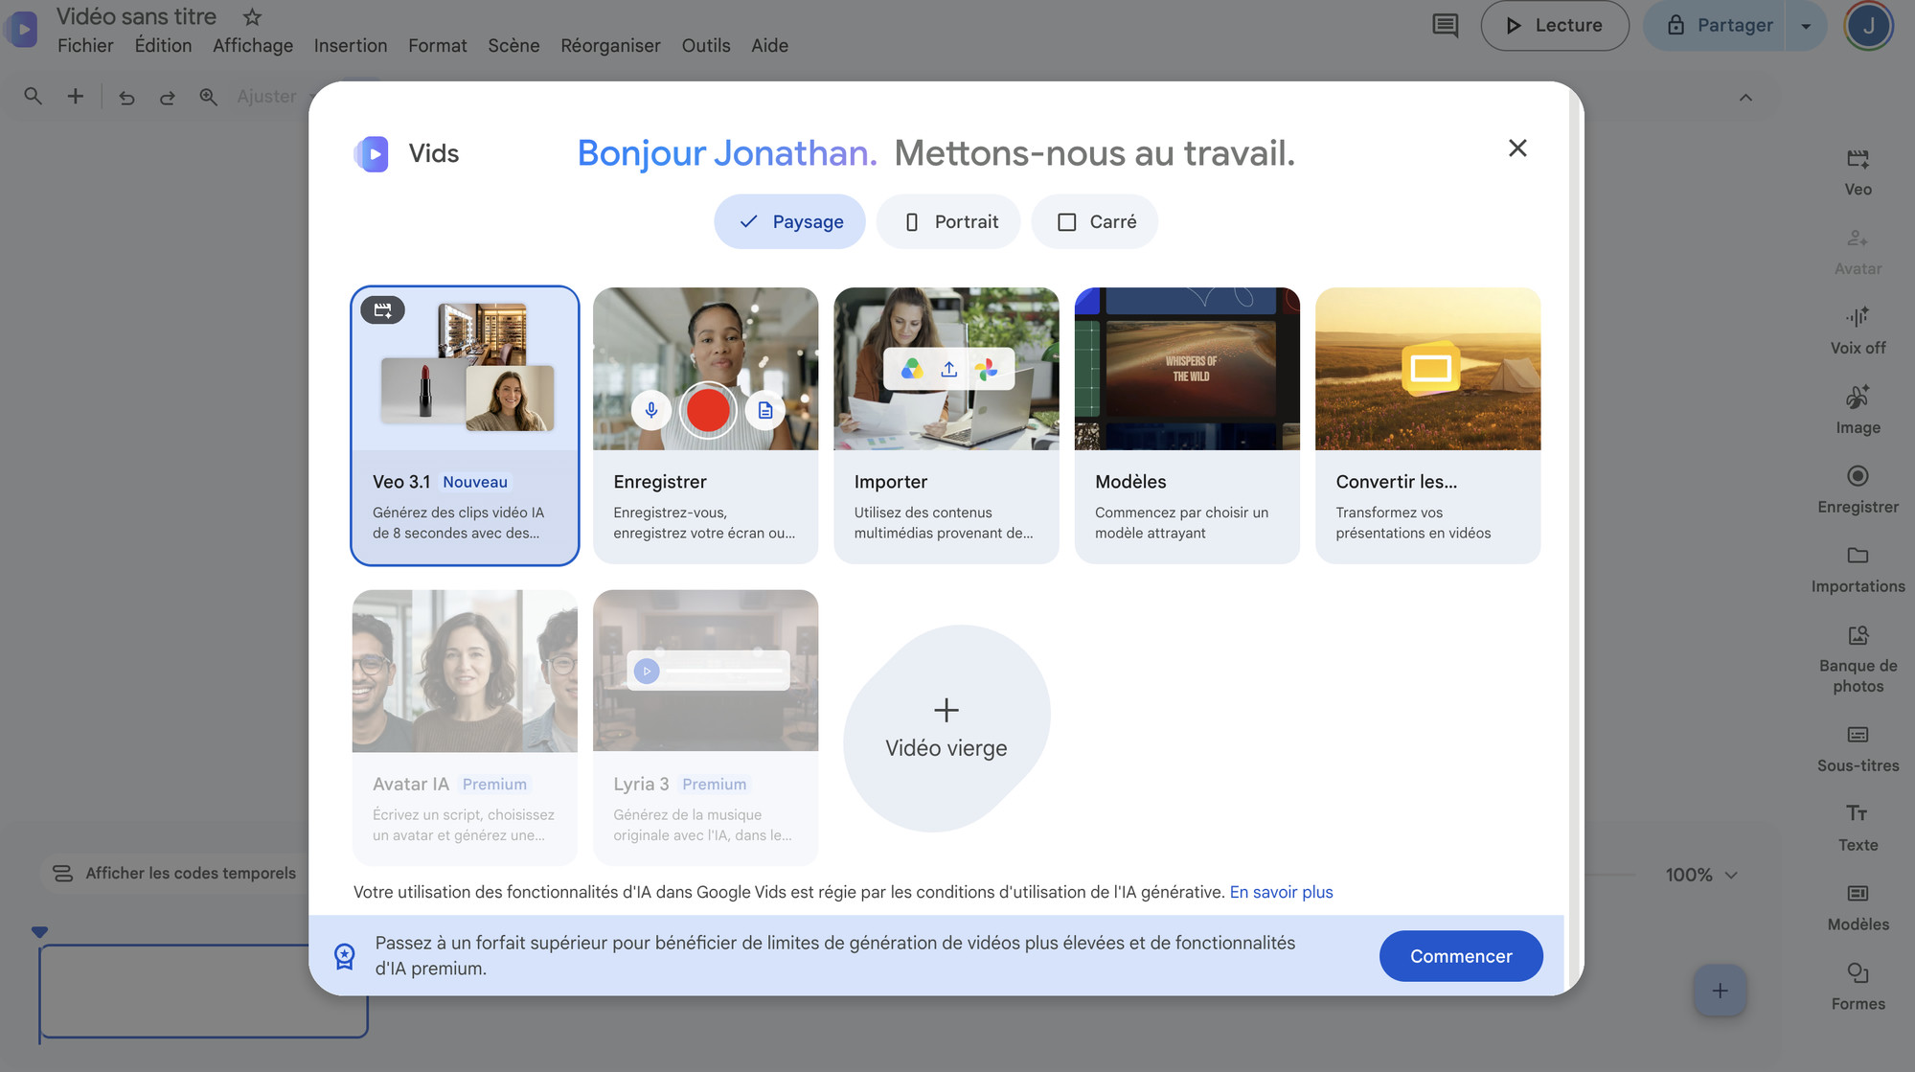The width and height of the screenshot is (1915, 1072).
Task: Open the Insertion menu
Action: [351, 45]
